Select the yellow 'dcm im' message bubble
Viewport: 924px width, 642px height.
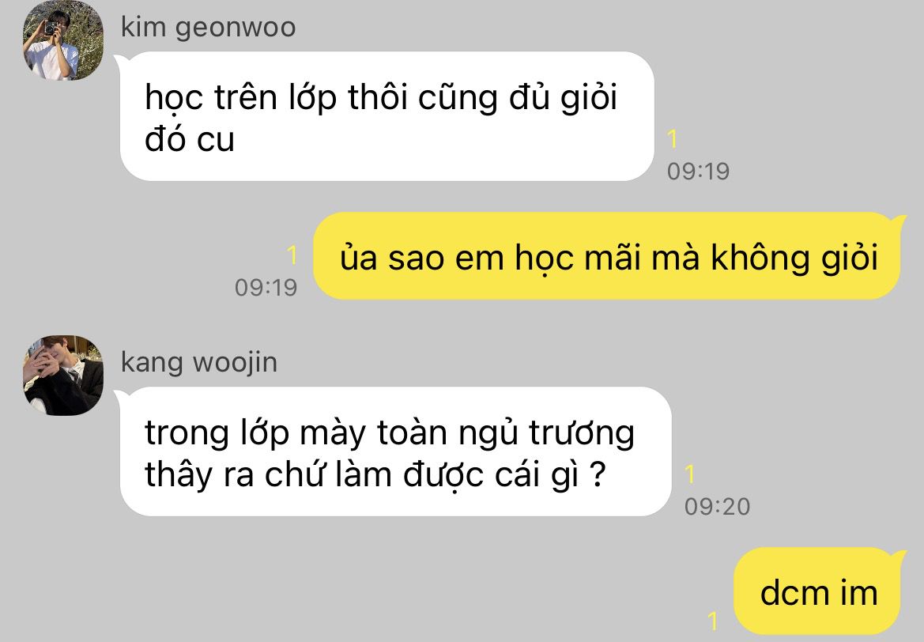(x=819, y=591)
